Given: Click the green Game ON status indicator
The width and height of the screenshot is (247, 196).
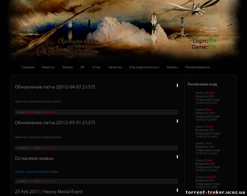Looking at the screenshot, I should point(212,47).
